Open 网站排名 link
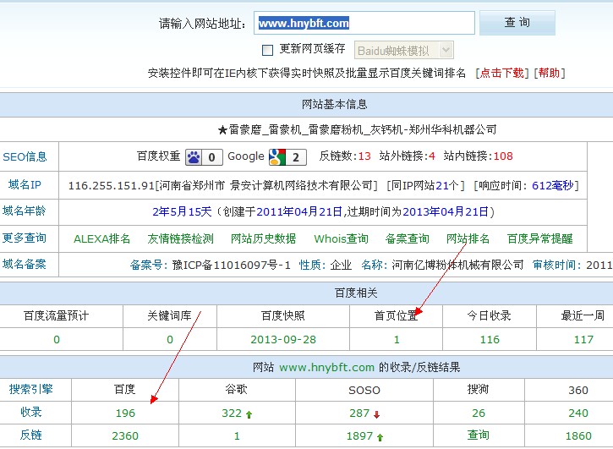The height and width of the screenshot is (449, 613). (x=468, y=239)
